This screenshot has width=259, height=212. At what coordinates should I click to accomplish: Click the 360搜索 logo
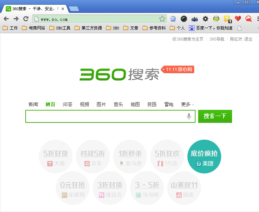(x=119, y=74)
